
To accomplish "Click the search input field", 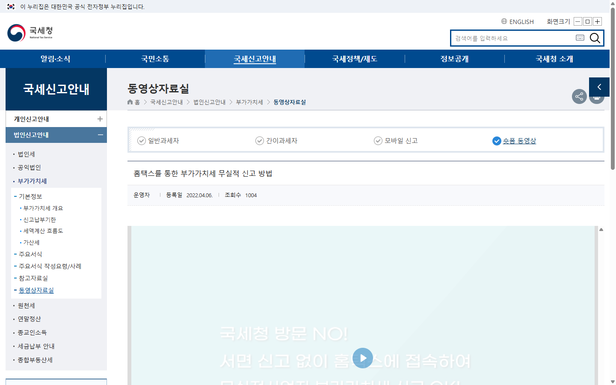I will pyautogui.click(x=513, y=38).
